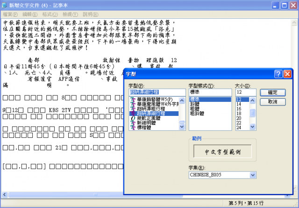The height and width of the screenshot is (208, 299).
Task: Click the font list scrollbar thumb
Action: pos(182,122)
